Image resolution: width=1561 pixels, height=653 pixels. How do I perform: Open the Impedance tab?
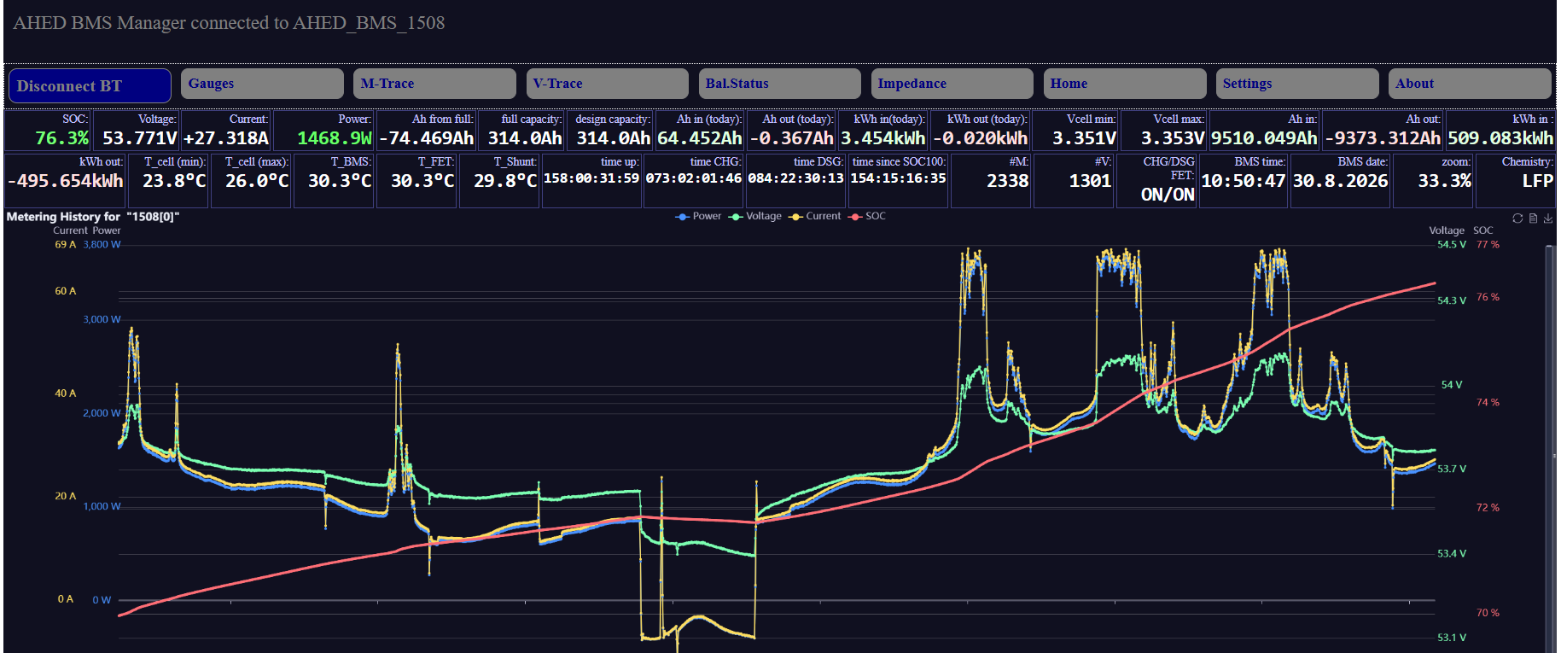(x=952, y=84)
